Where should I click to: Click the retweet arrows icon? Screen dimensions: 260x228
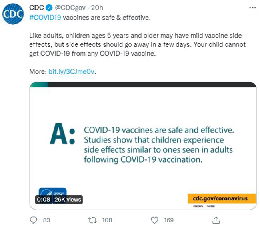[92, 220]
